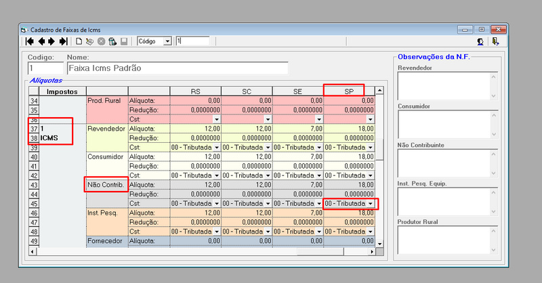Open Não Contrib. Cst dropdown for RS
Viewport: 542px width, 283px height.
[x=217, y=204]
